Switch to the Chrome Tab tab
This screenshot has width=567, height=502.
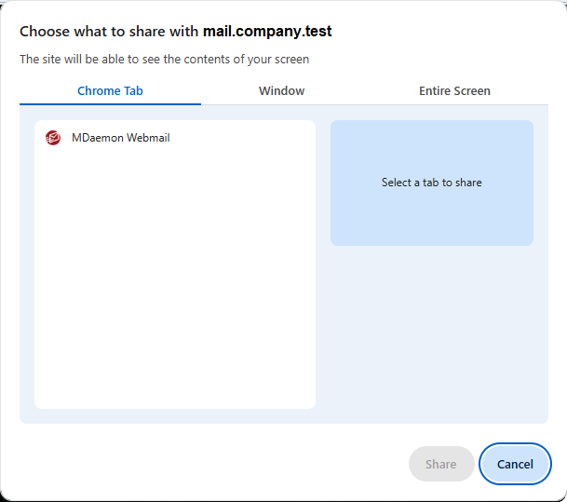click(110, 90)
